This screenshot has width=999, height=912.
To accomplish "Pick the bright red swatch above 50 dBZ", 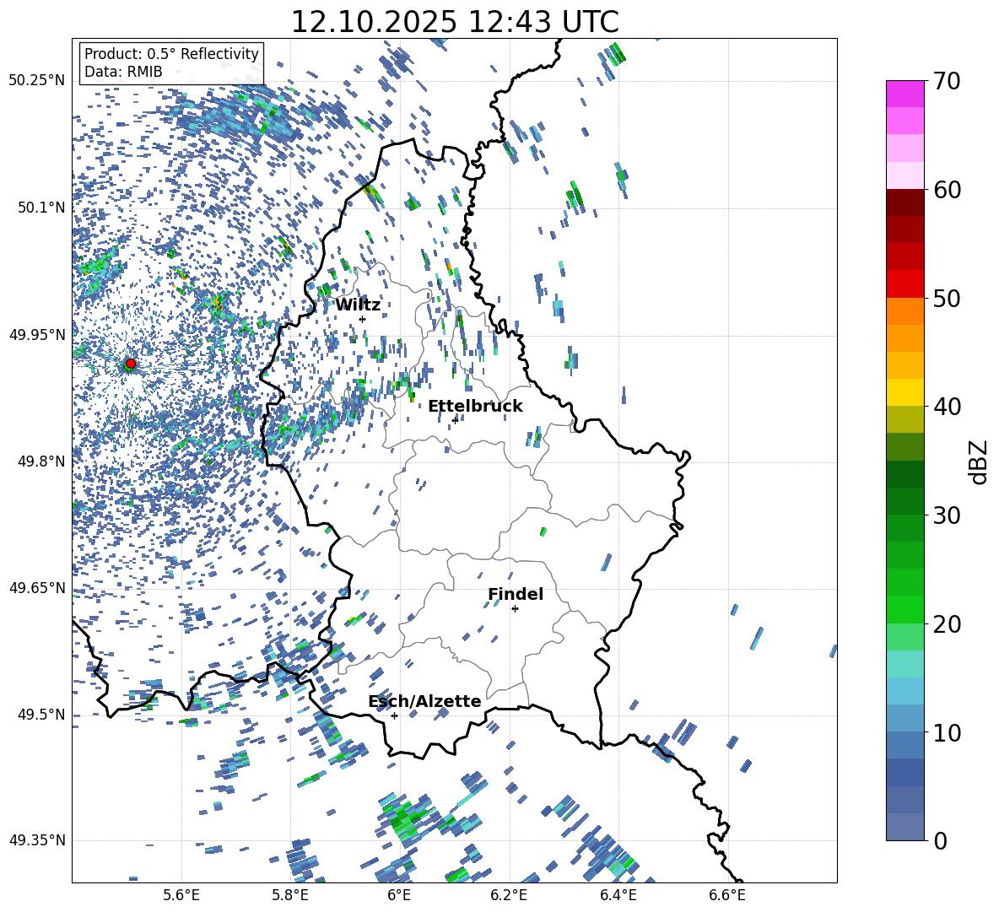I will point(905,283).
